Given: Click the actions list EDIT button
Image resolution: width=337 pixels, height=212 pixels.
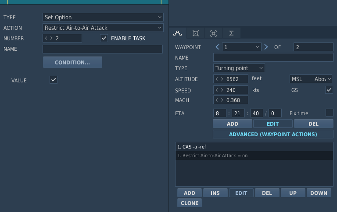Looking at the screenshot, I should 241,193.
